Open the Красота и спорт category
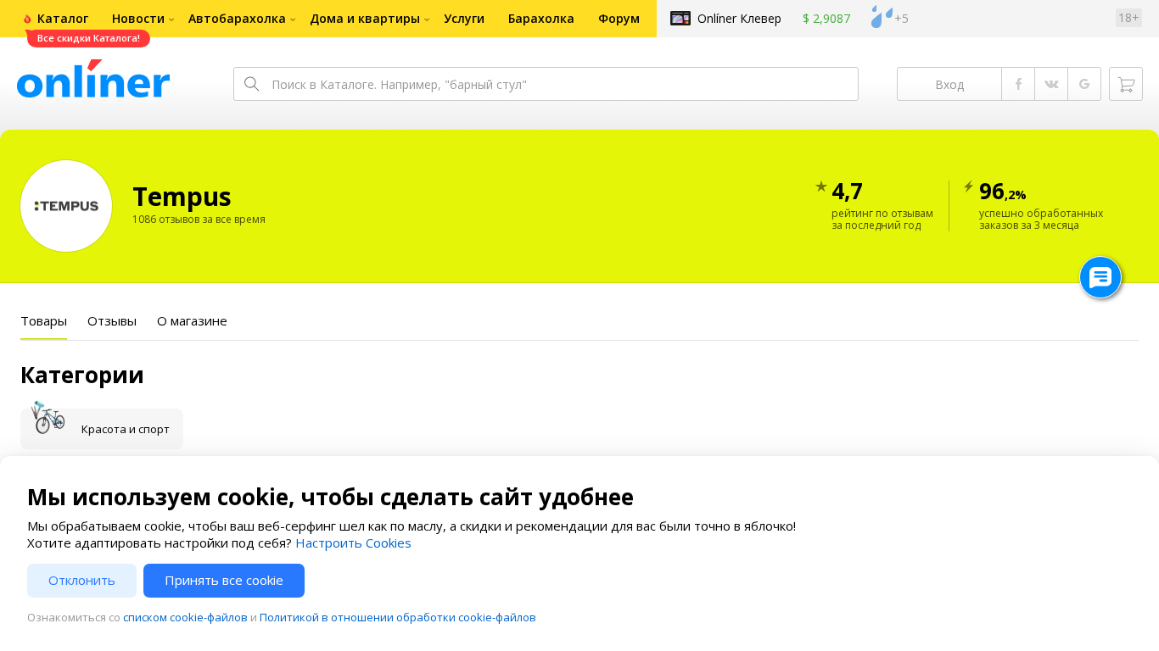The image size is (1159, 651). click(102, 429)
